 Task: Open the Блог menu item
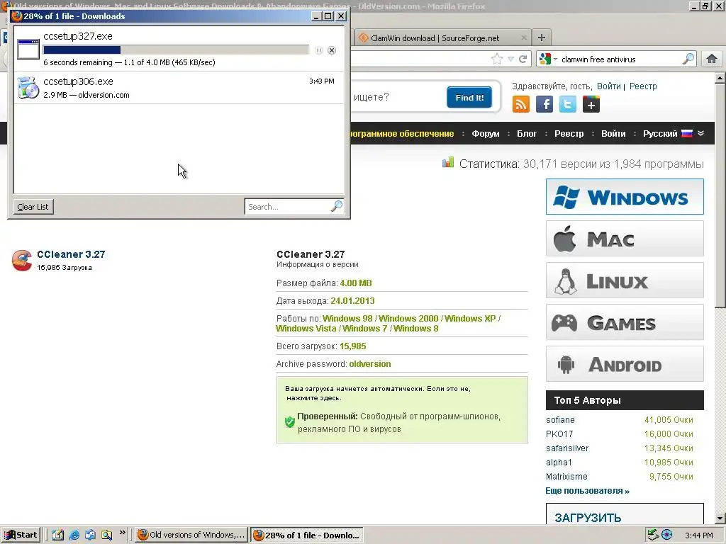(527, 133)
